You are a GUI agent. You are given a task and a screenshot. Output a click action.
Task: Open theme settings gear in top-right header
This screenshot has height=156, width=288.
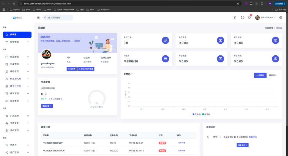(281, 18)
